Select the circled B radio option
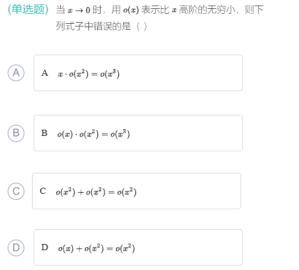Image resolution: width=299 pixels, height=270 pixels. pyautogui.click(x=16, y=133)
